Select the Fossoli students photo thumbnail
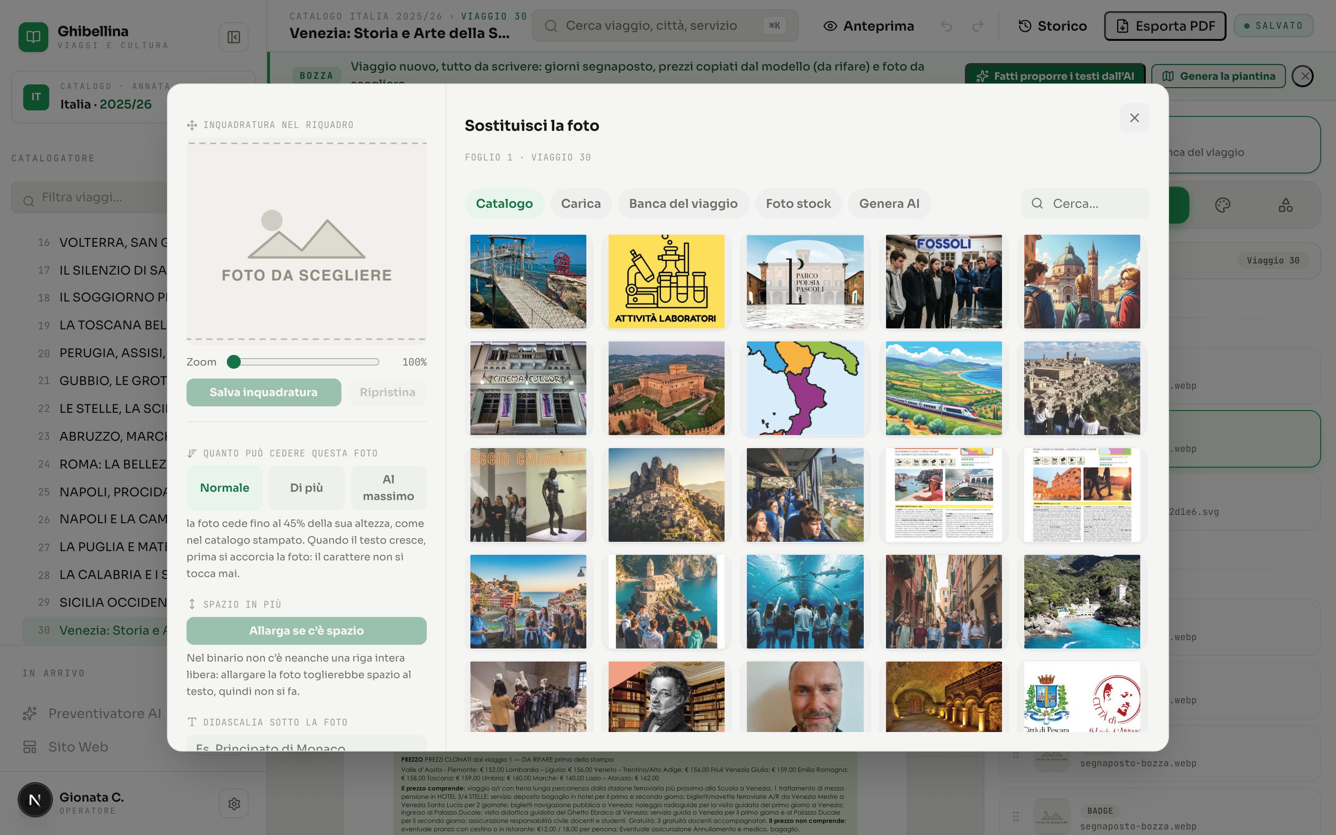The height and width of the screenshot is (835, 1336). pyautogui.click(x=944, y=282)
